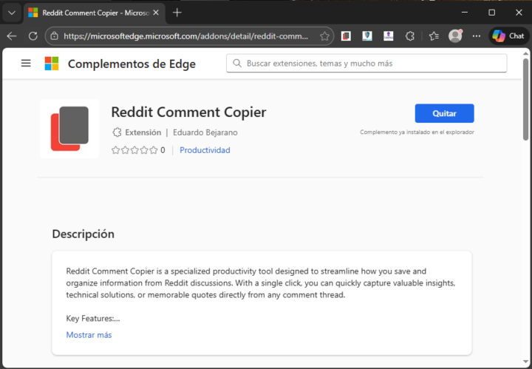Close the Reddit Comment Copier tab
This screenshot has height=369, width=532.
(156, 13)
